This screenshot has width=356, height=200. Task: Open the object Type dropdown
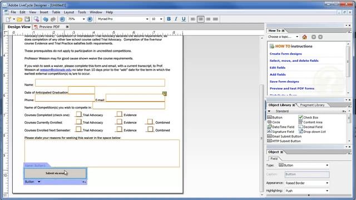tap(327, 166)
